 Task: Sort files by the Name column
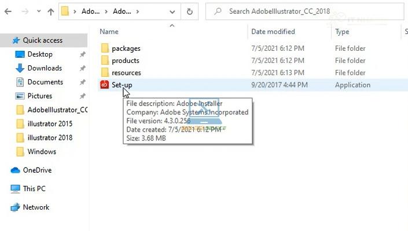tap(109, 32)
